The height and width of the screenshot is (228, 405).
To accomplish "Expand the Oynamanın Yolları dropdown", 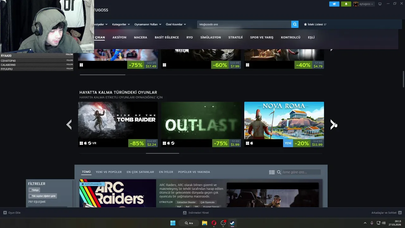I will click(x=148, y=24).
